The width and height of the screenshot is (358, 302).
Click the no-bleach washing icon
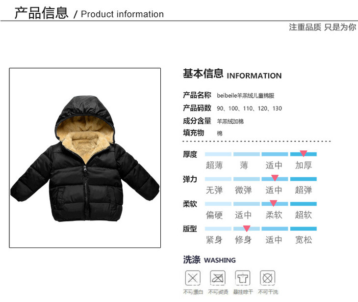coord(193,278)
